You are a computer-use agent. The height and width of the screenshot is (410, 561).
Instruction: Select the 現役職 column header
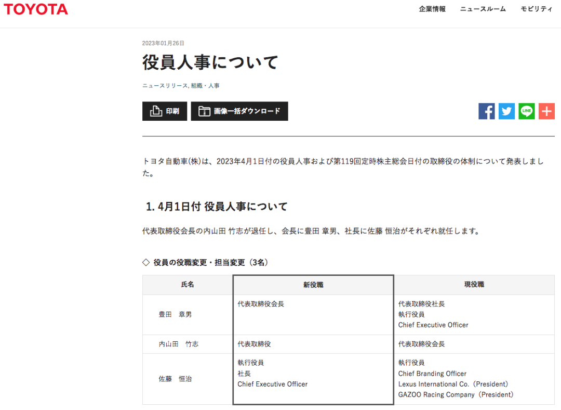coord(474,285)
